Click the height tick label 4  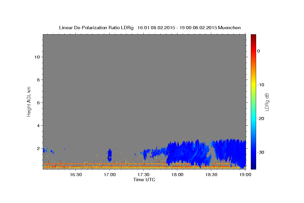coord(38,126)
